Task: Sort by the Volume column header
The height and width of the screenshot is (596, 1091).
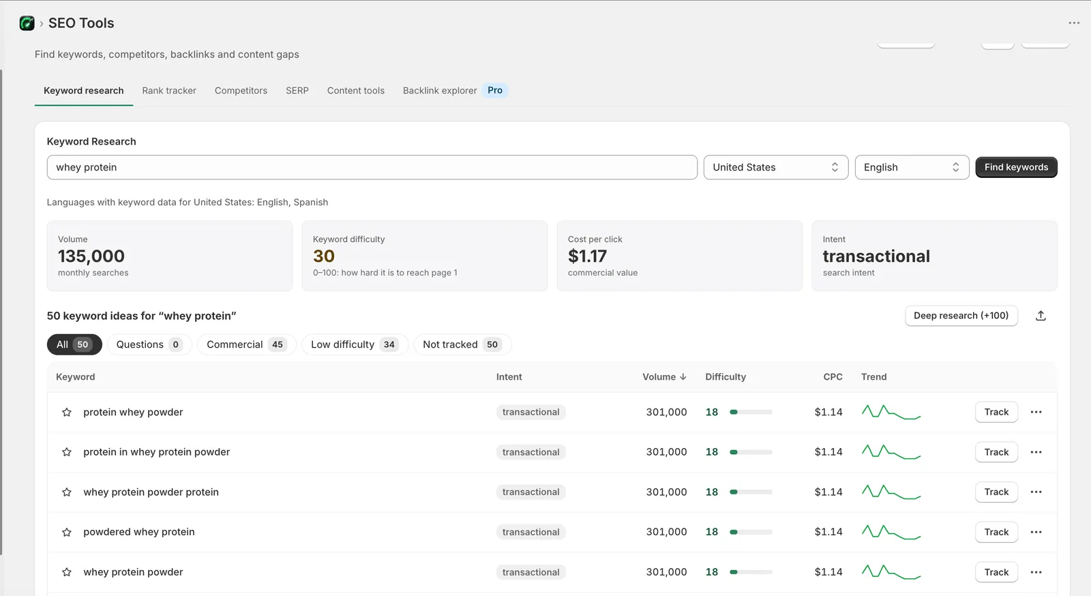Action: point(664,376)
